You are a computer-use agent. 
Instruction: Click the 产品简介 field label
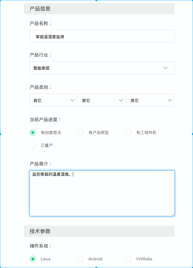click(41, 164)
